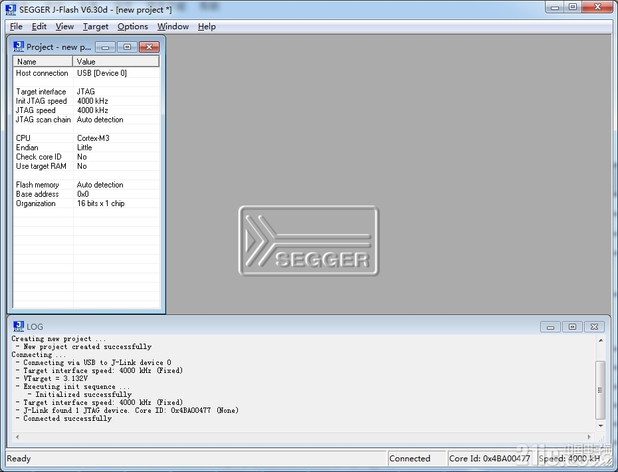The image size is (618, 472).
Task: Open the Help menu
Action: pyautogui.click(x=207, y=27)
